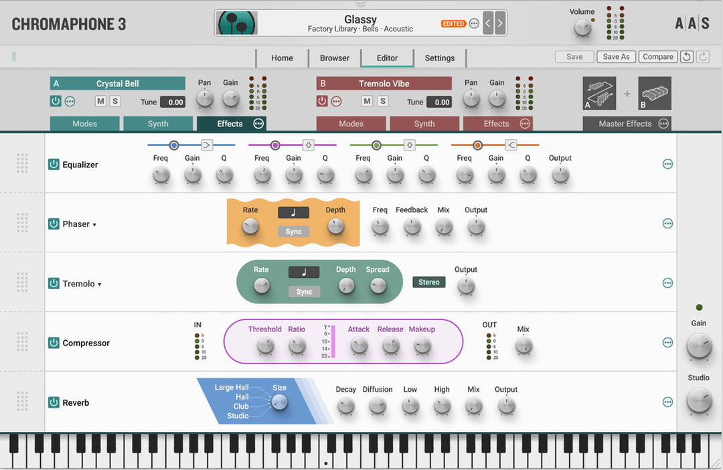This screenshot has width=723, height=470.
Task: Click the orange EQ band high-shelf filter icon
Action: click(x=511, y=145)
